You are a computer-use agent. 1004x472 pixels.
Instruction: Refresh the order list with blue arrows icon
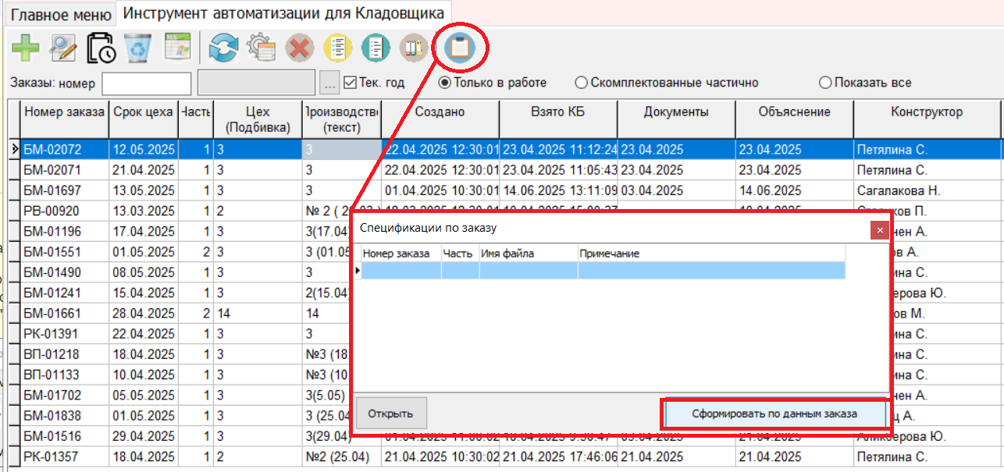coord(223,48)
